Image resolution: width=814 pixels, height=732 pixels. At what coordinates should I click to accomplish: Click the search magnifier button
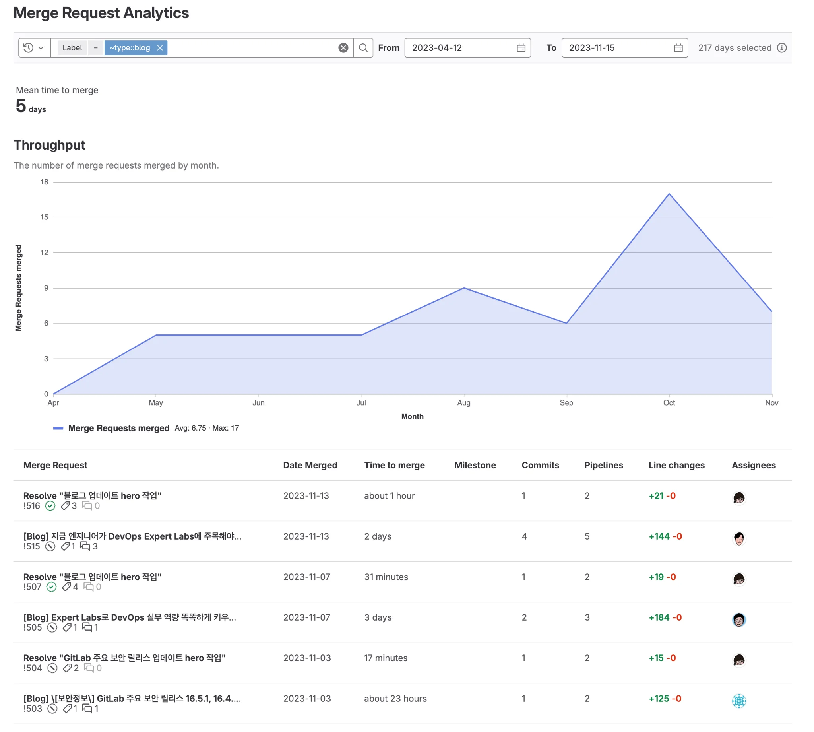363,48
